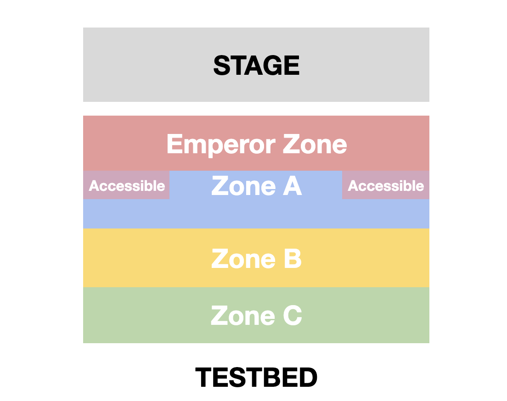This screenshot has width=507, height=401.
Task: Click the blue area directly below Zone A text
Action: 256,214
